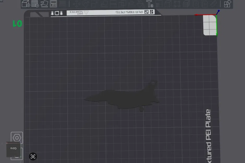Select the Rotate tool
245x163 pixels.
pyautogui.click(x=85, y=4)
